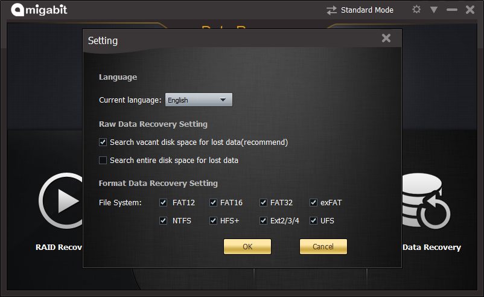
Task: Open the Current language dropdown
Action: pyautogui.click(x=199, y=100)
